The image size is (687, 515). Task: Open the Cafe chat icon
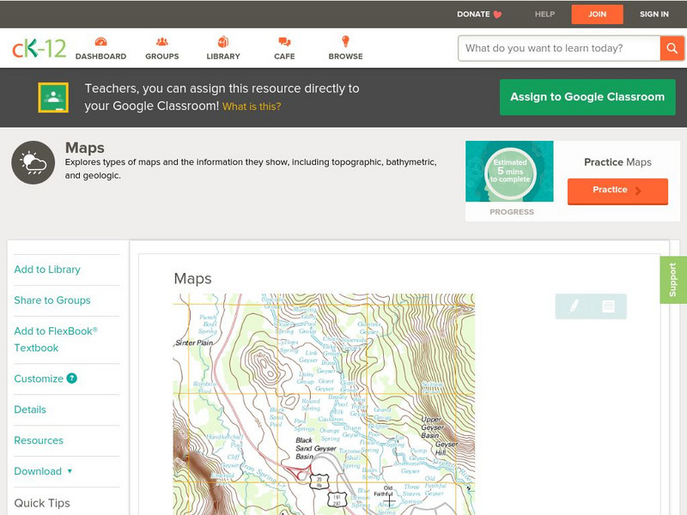[x=284, y=42]
